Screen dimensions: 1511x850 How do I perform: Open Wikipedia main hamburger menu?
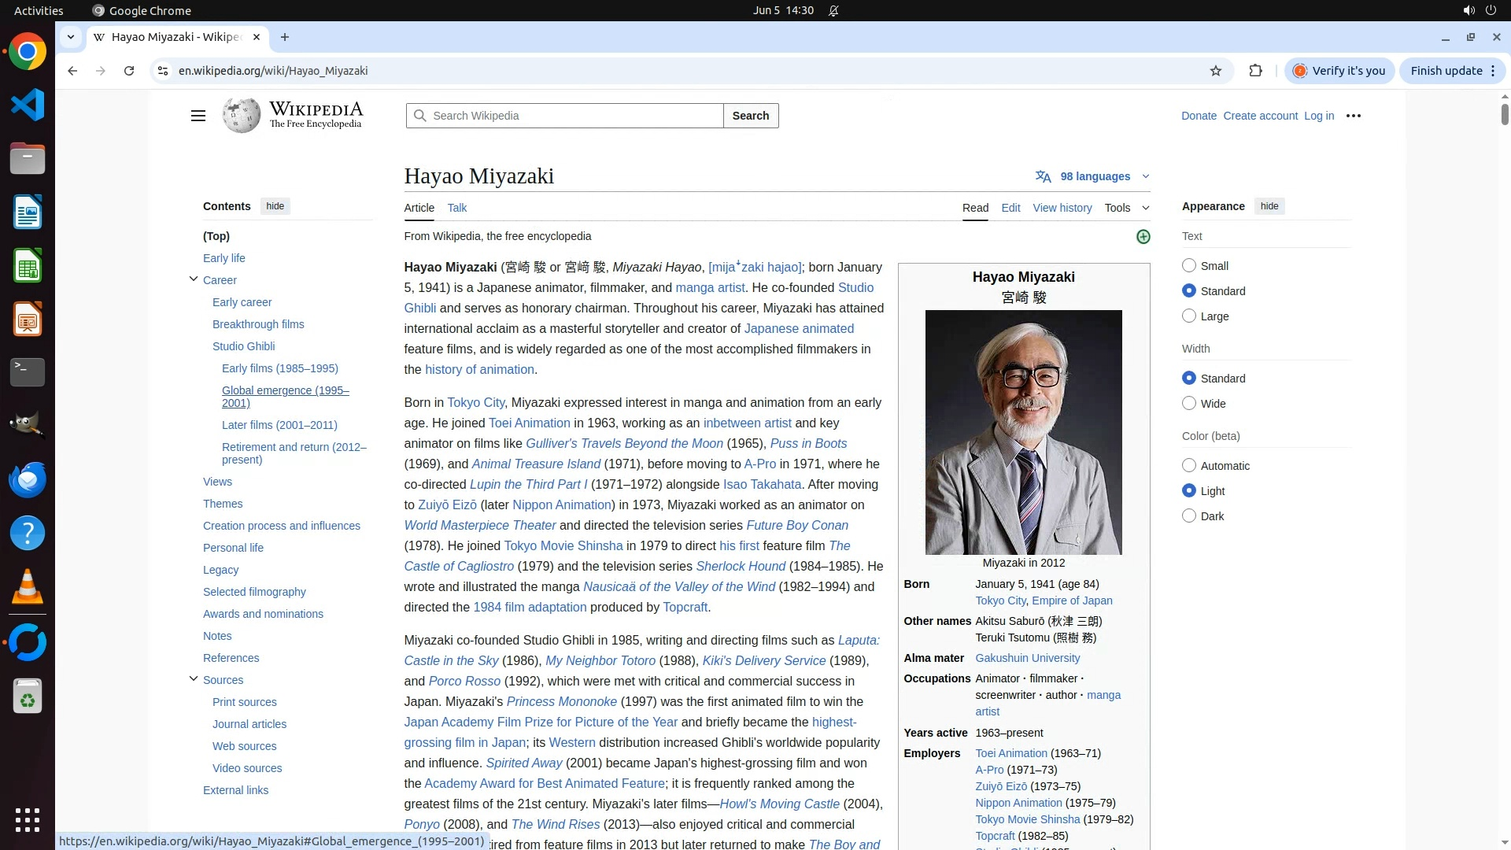(198, 116)
